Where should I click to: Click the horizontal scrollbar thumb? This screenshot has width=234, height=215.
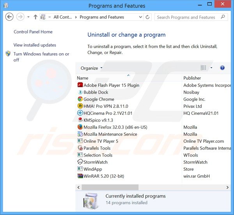110,187
